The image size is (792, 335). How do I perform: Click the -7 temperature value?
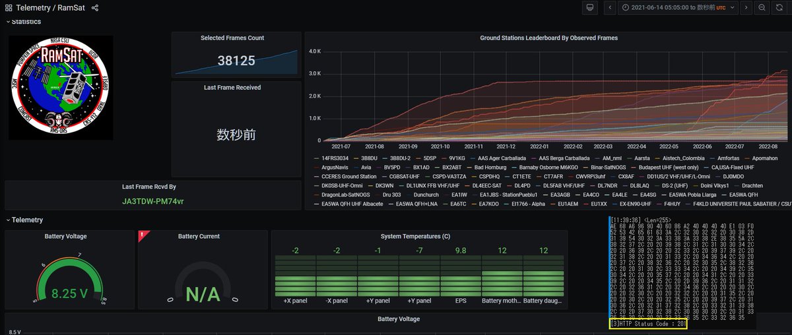click(x=420, y=251)
